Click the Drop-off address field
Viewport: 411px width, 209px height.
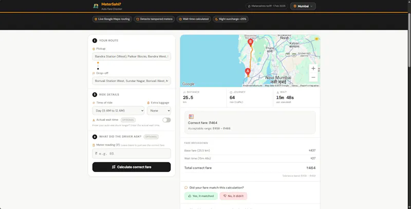pyautogui.click(x=132, y=81)
